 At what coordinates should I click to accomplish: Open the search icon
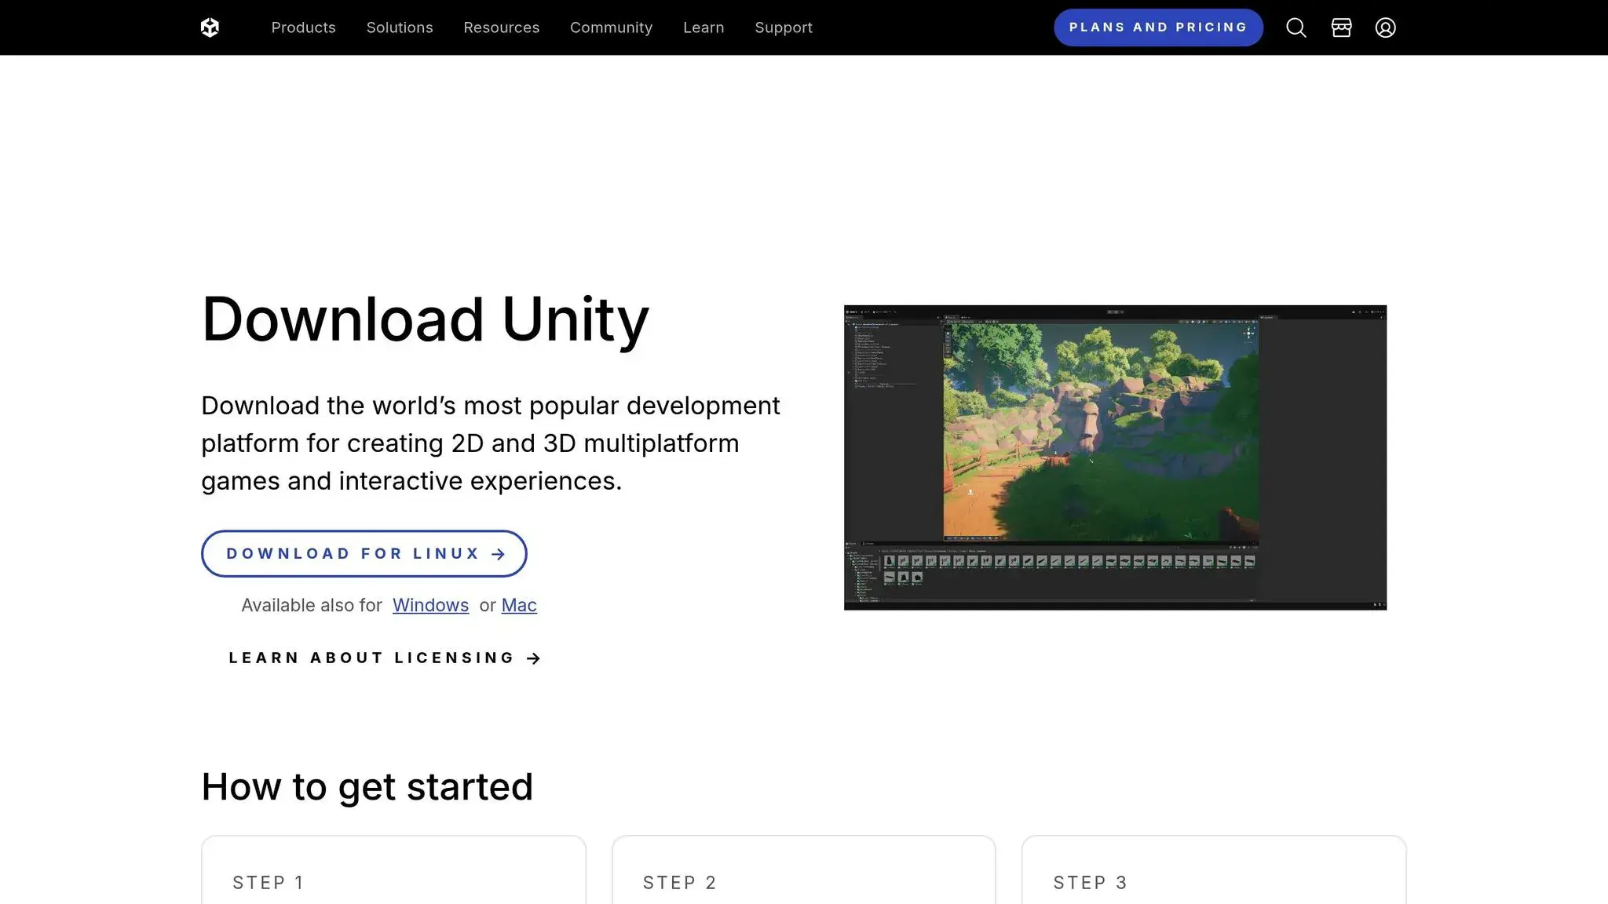pyautogui.click(x=1296, y=27)
